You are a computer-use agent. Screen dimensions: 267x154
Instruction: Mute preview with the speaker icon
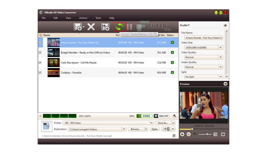(x=195, y=134)
